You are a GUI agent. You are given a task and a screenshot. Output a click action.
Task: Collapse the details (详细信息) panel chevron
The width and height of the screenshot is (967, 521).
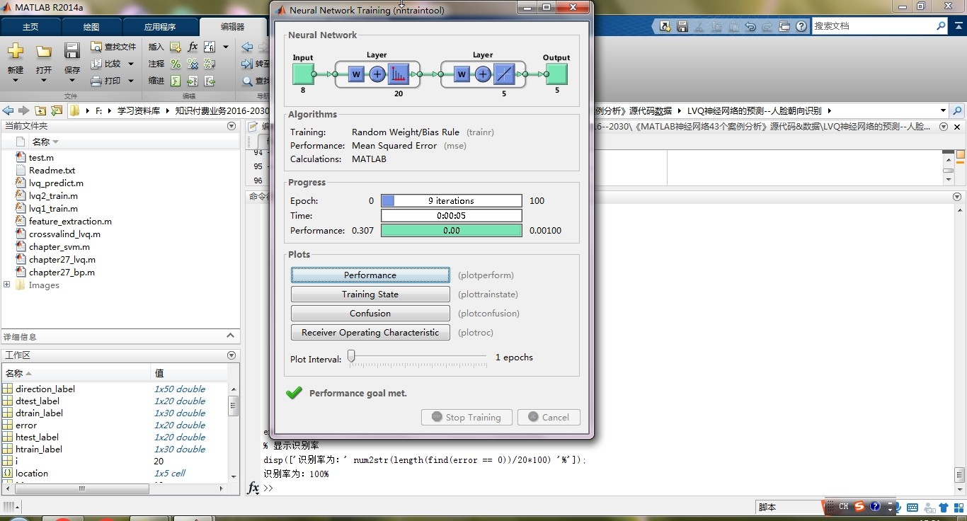click(x=230, y=336)
